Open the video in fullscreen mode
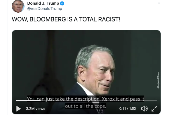Screen dimensions: 172x115 coord(154,109)
